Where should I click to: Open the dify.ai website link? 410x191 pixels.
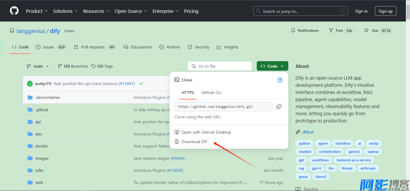pos(308,132)
